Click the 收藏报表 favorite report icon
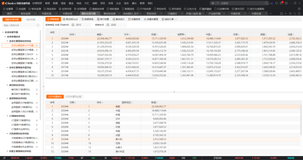This screenshot has height=160, width=303. (x=129, y=19)
